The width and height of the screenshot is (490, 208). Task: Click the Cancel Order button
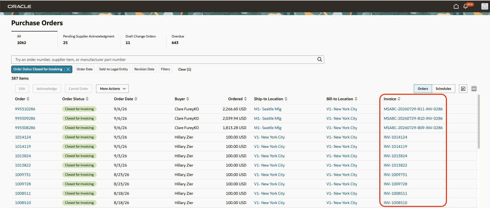click(78, 89)
